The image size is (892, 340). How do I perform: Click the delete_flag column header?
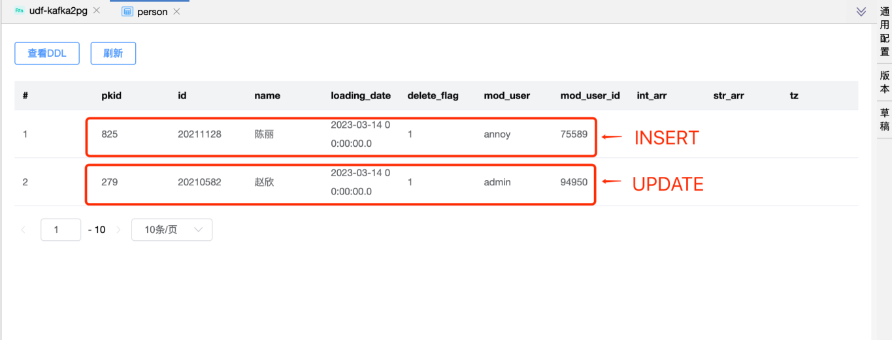(433, 95)
